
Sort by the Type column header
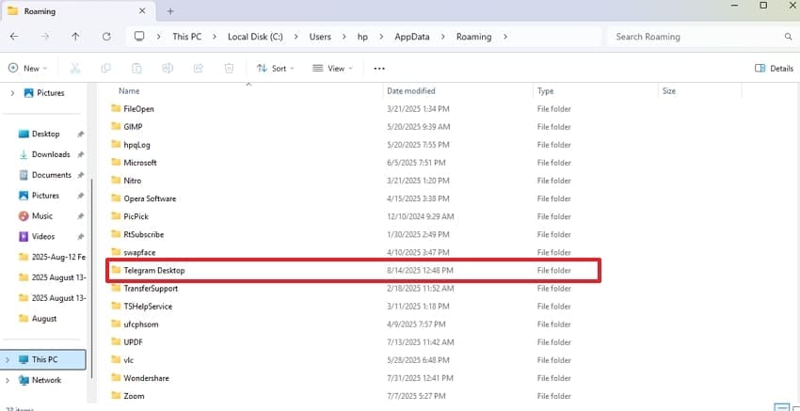pyautogui.click(x=545, y=91)
